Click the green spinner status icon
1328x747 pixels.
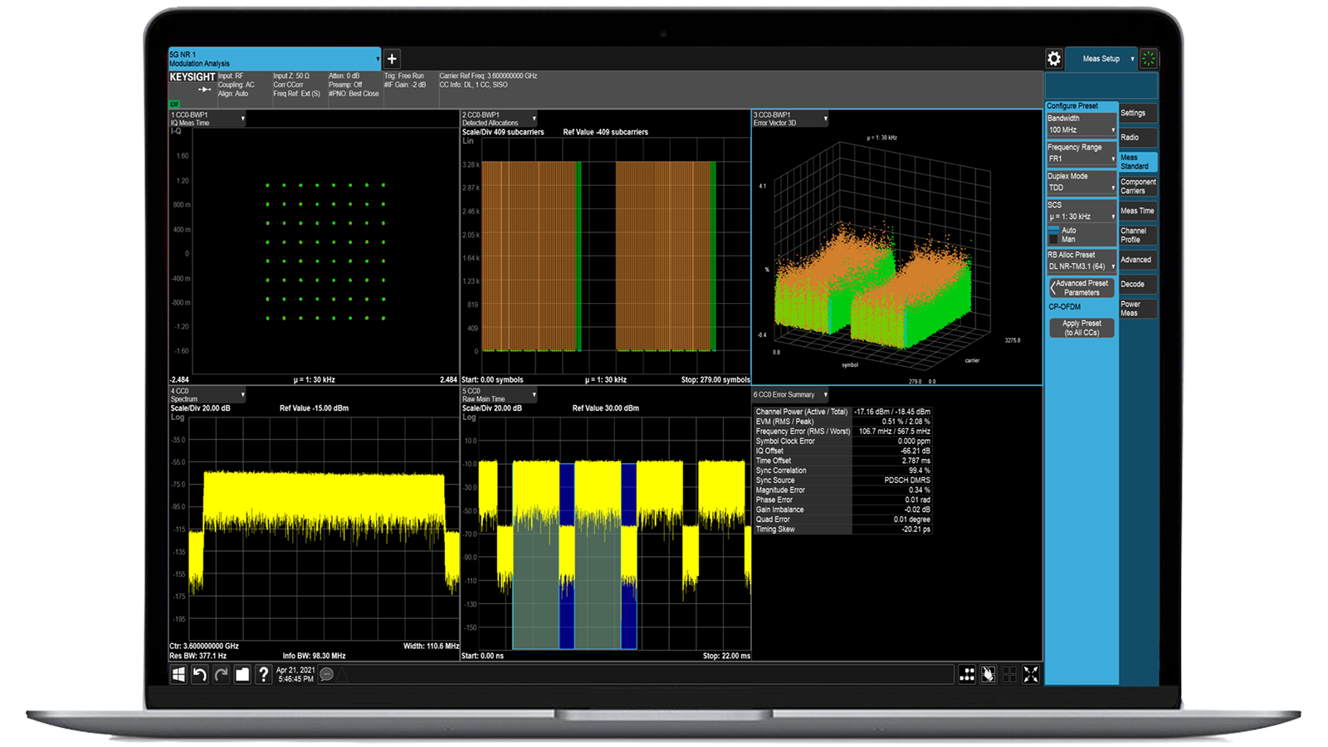tap(1149, 59)
